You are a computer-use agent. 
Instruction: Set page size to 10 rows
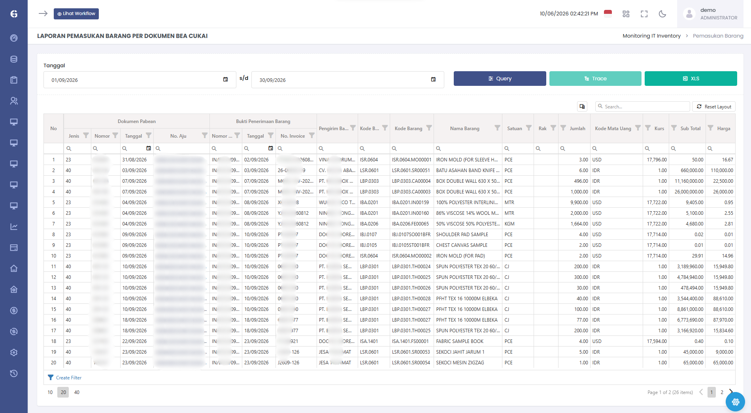pos(50,392)
